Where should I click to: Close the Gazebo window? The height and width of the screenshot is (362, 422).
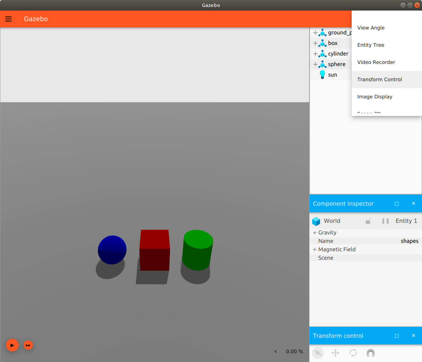pyautogui.click(x=417, y=5)
